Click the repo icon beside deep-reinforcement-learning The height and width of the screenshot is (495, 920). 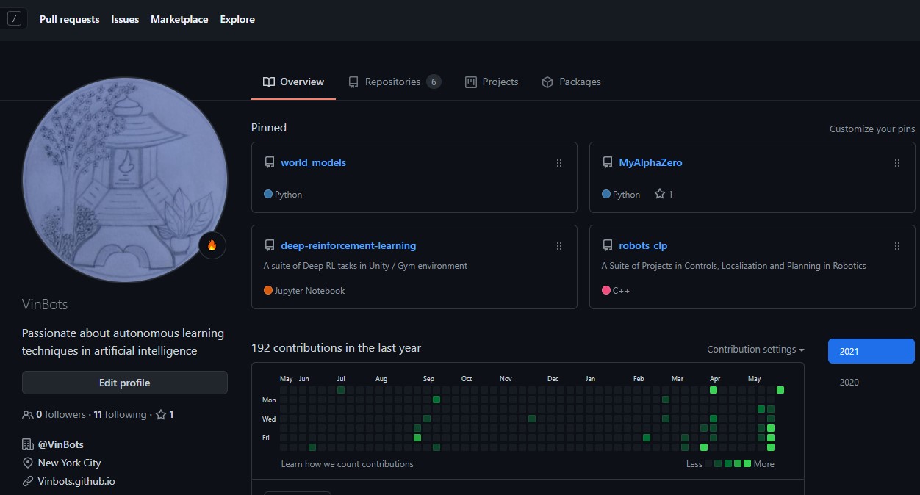click(270, 246)
